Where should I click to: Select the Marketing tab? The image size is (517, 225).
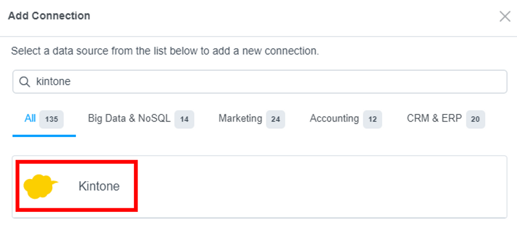pyautogui.click(x=251, y=118)
